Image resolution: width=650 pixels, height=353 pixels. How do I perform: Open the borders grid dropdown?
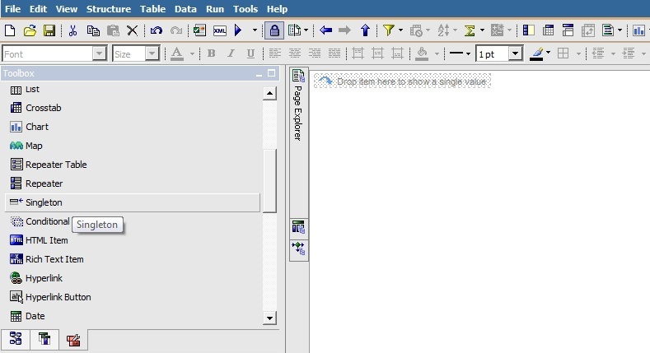[x=578, y=53]
